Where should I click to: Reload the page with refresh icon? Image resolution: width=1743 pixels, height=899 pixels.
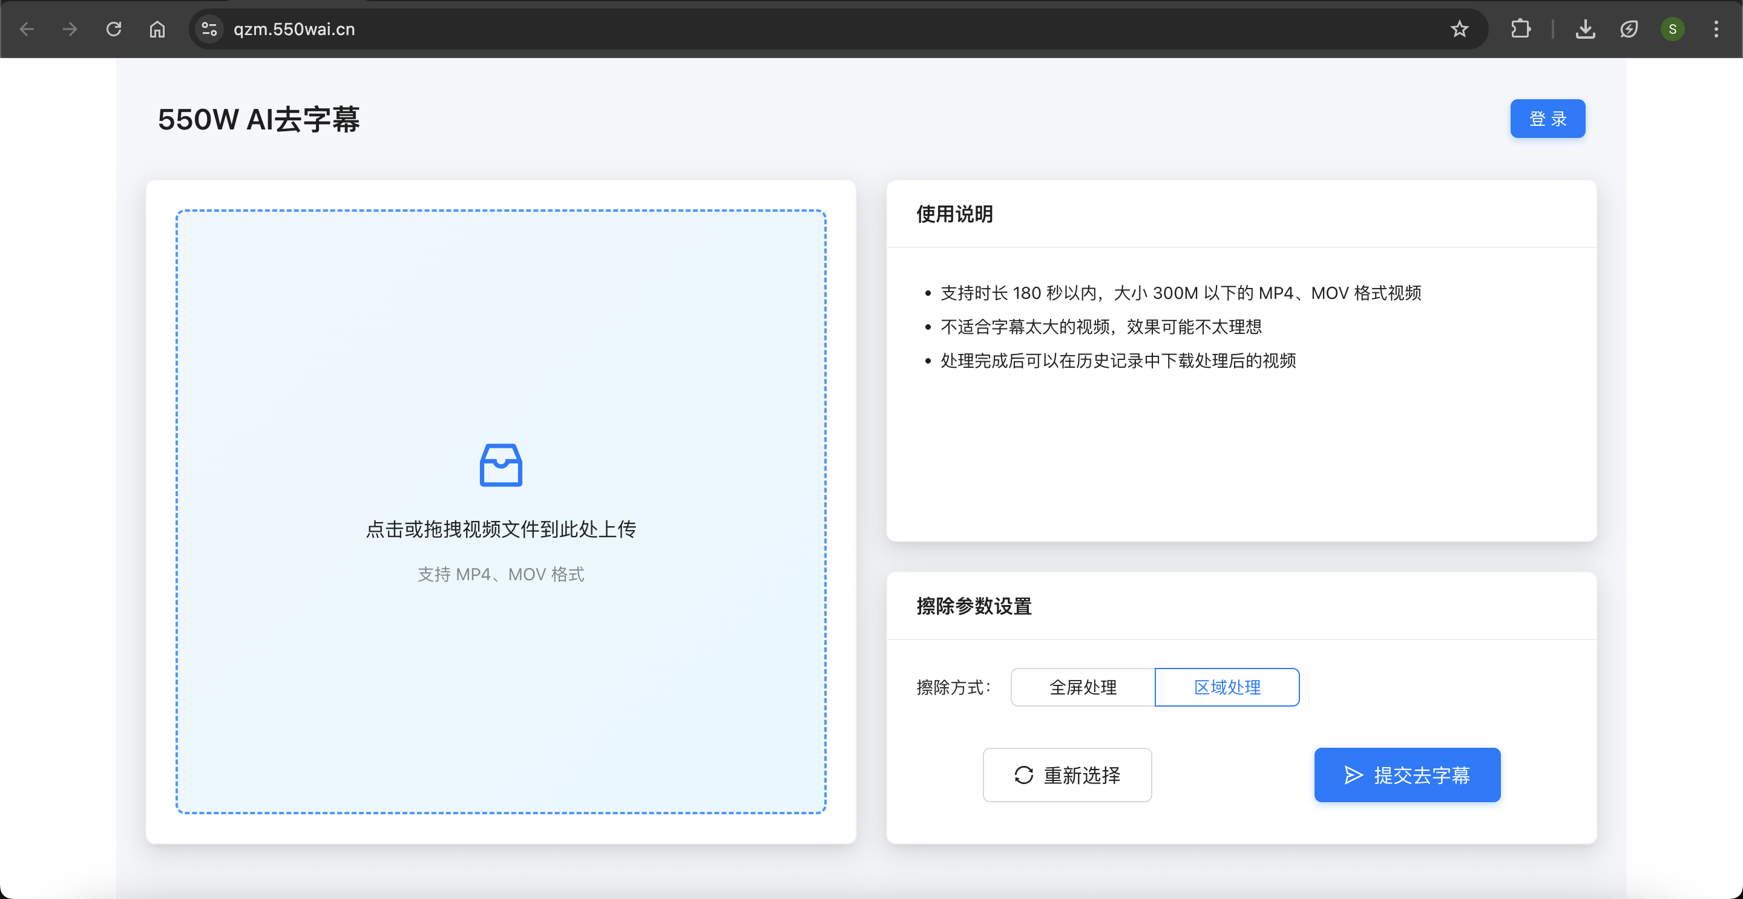114,29
